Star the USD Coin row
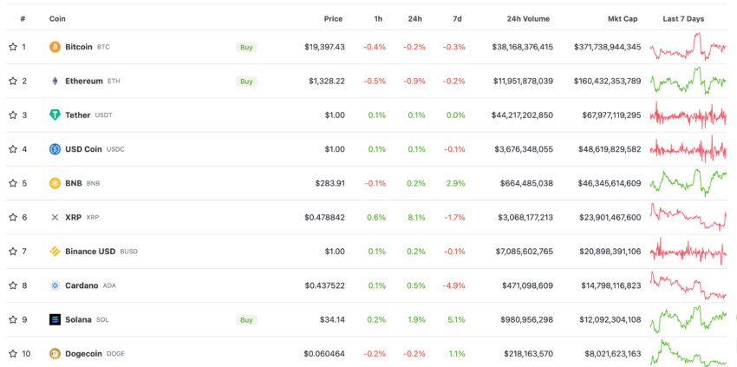Image resolution: width=737 pixels, height=367 pixels. (x=13, y=149)
